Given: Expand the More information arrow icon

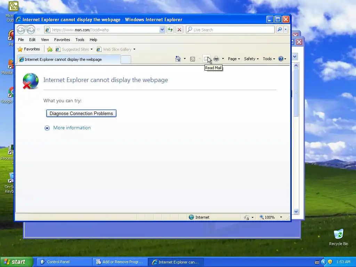Looking at the screenshot, I should [x=47, y=128].
